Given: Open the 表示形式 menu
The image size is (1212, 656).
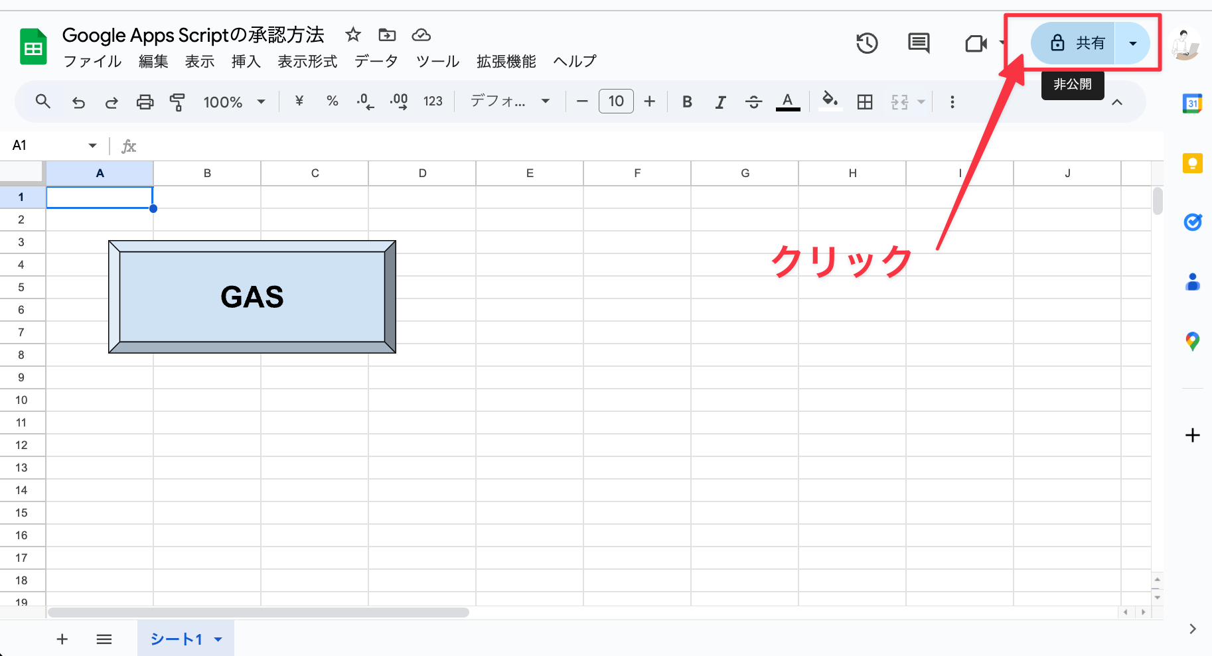Looking at the screenshot, I should (307, 62).
